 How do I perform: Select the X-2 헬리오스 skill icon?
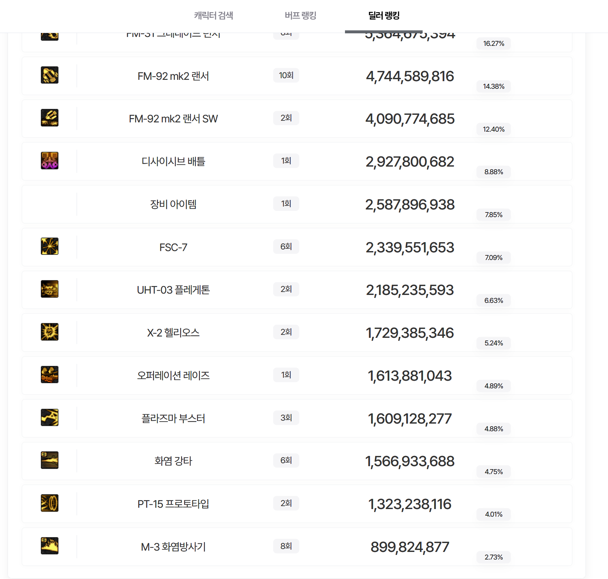[50, 332]
